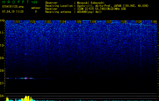Click the 1130 time marker
The image size is (159, 101).
[x=154, y=22]
